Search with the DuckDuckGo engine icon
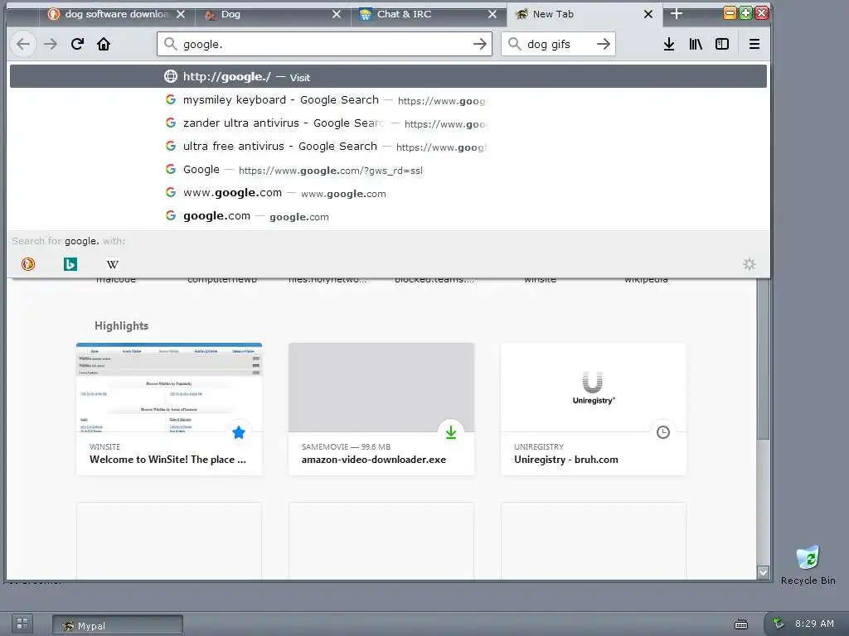849x636 pixels. [28, 264]
